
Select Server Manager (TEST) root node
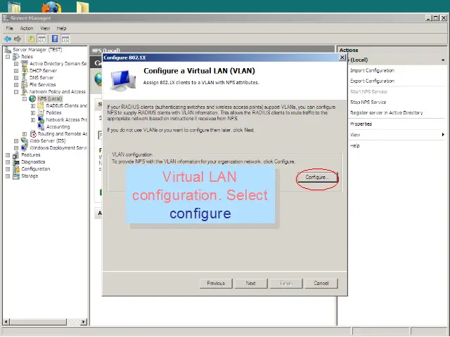click(x=37, y=50)
